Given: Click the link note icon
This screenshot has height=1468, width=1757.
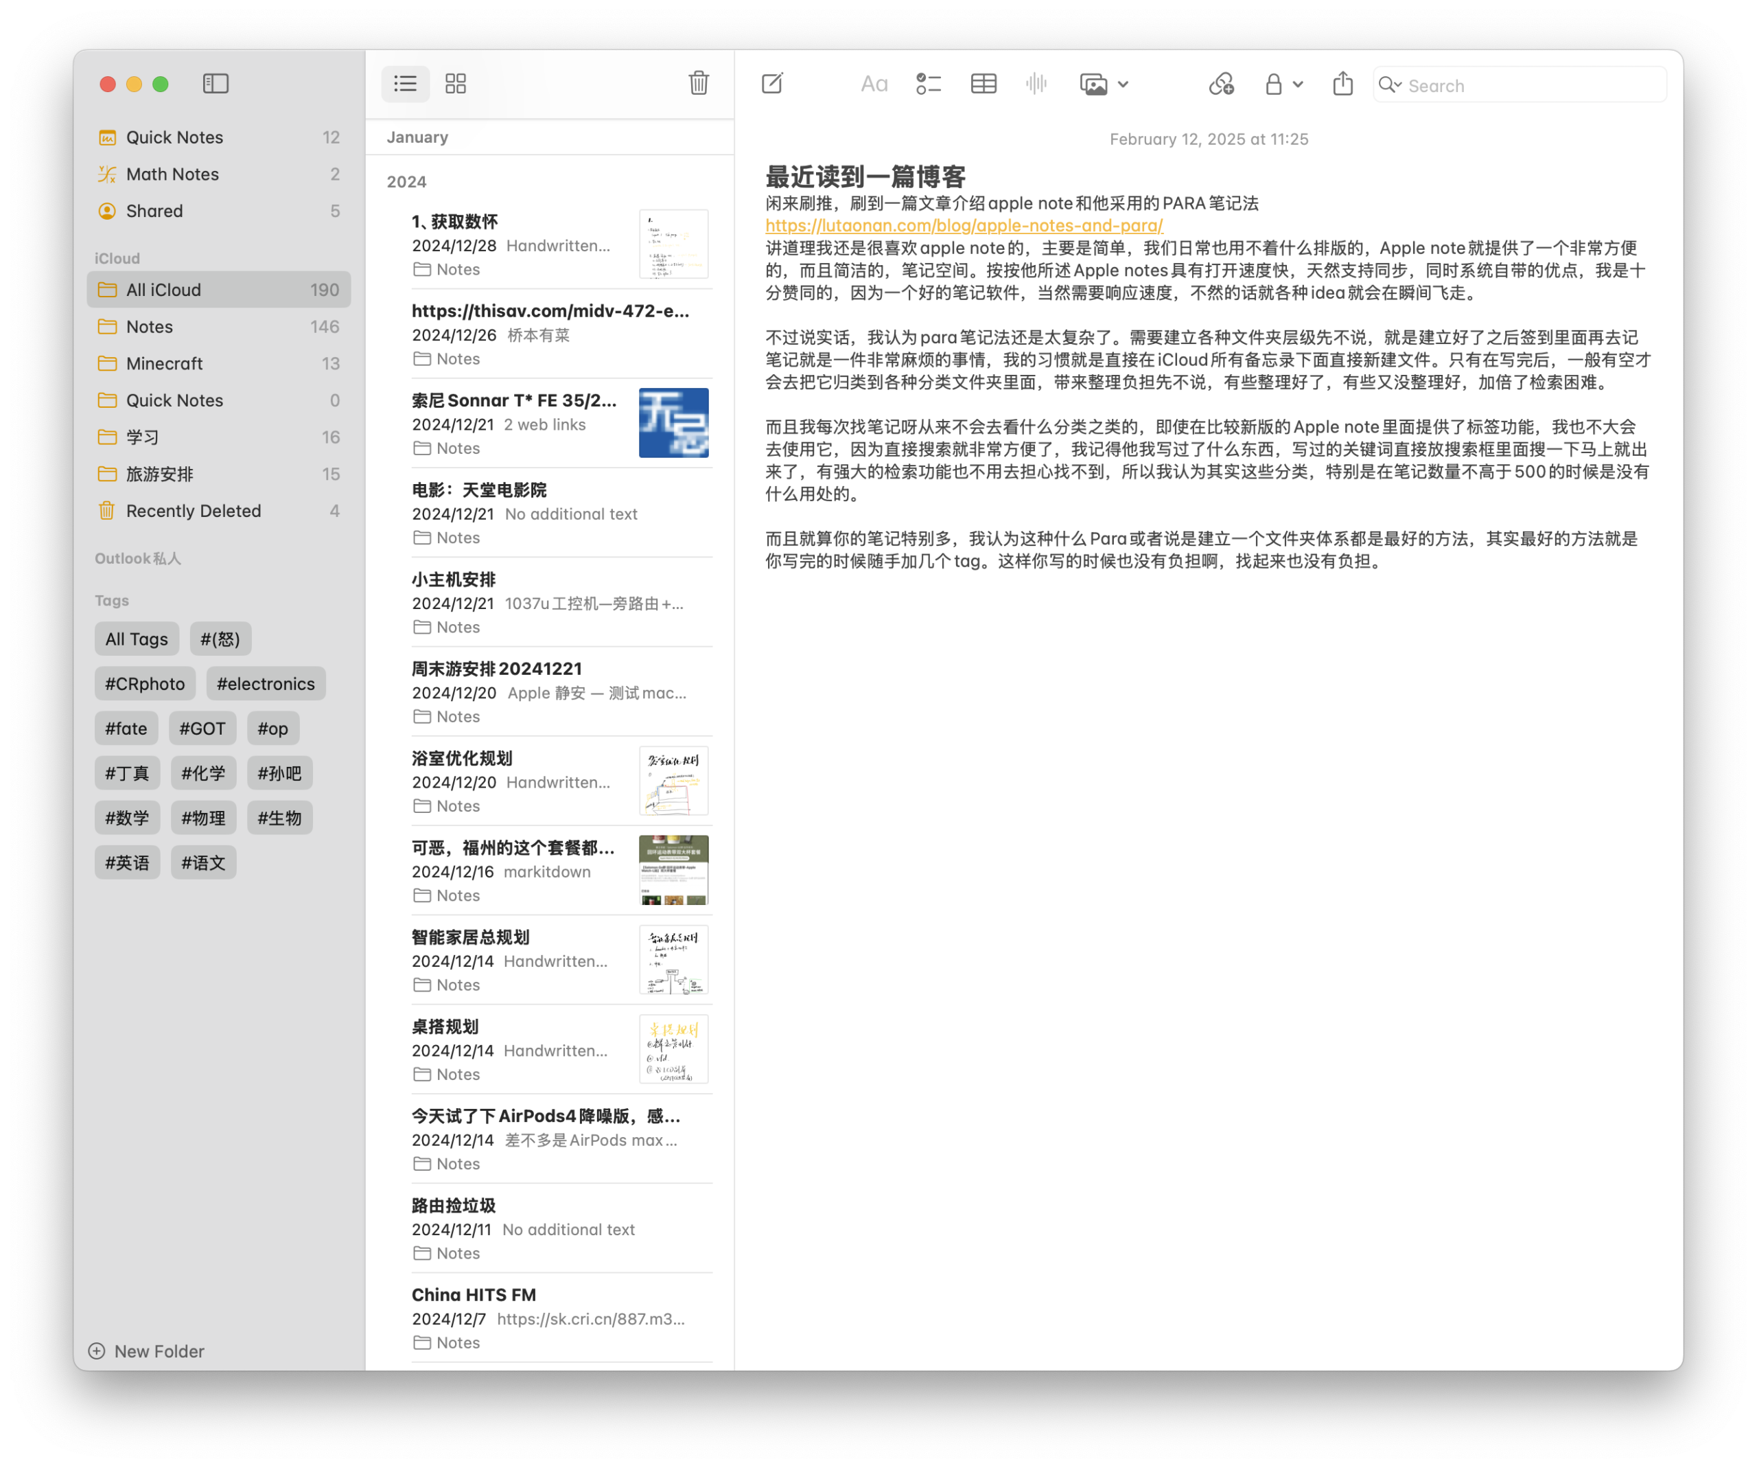Looking at the screenshot, I should [1221, 84].
